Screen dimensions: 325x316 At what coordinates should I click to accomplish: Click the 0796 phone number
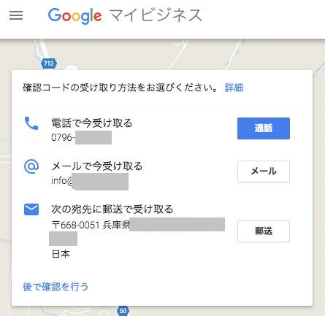point(81,137)
